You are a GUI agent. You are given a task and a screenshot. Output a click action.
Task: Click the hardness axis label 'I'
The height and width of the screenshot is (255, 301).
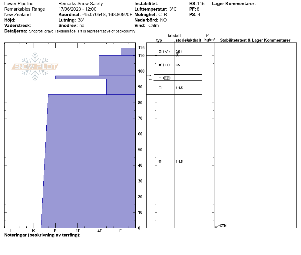click(11, 231)
